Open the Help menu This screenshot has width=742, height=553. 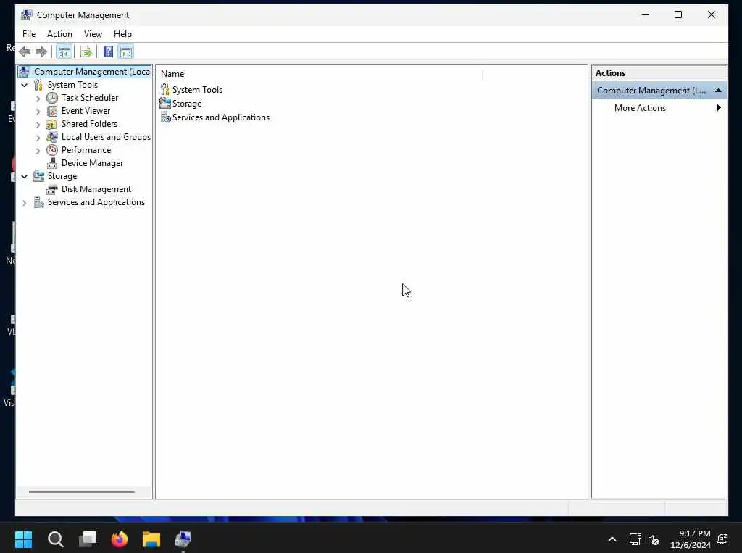click(x=122, y=34)
